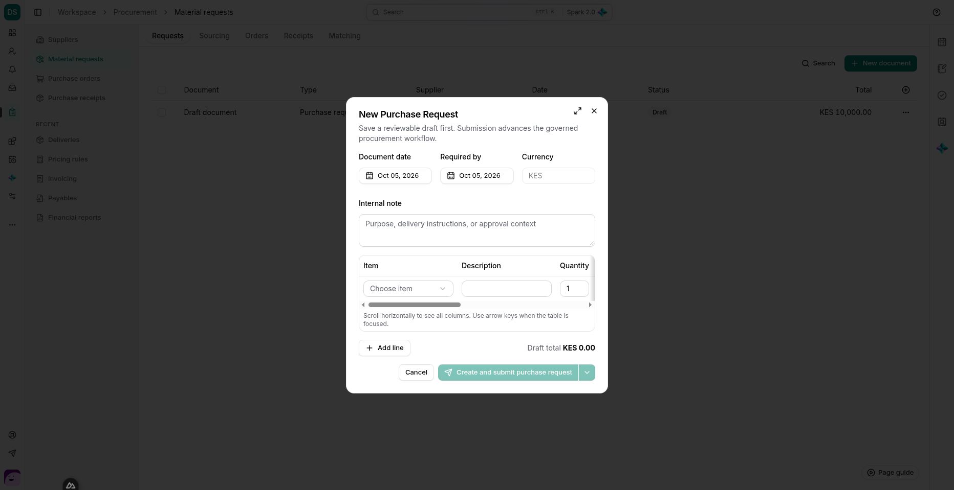The width and height of the screenshot is (954, 490).
Task: Click into the Internal note text area
Action: click(477, 230)
